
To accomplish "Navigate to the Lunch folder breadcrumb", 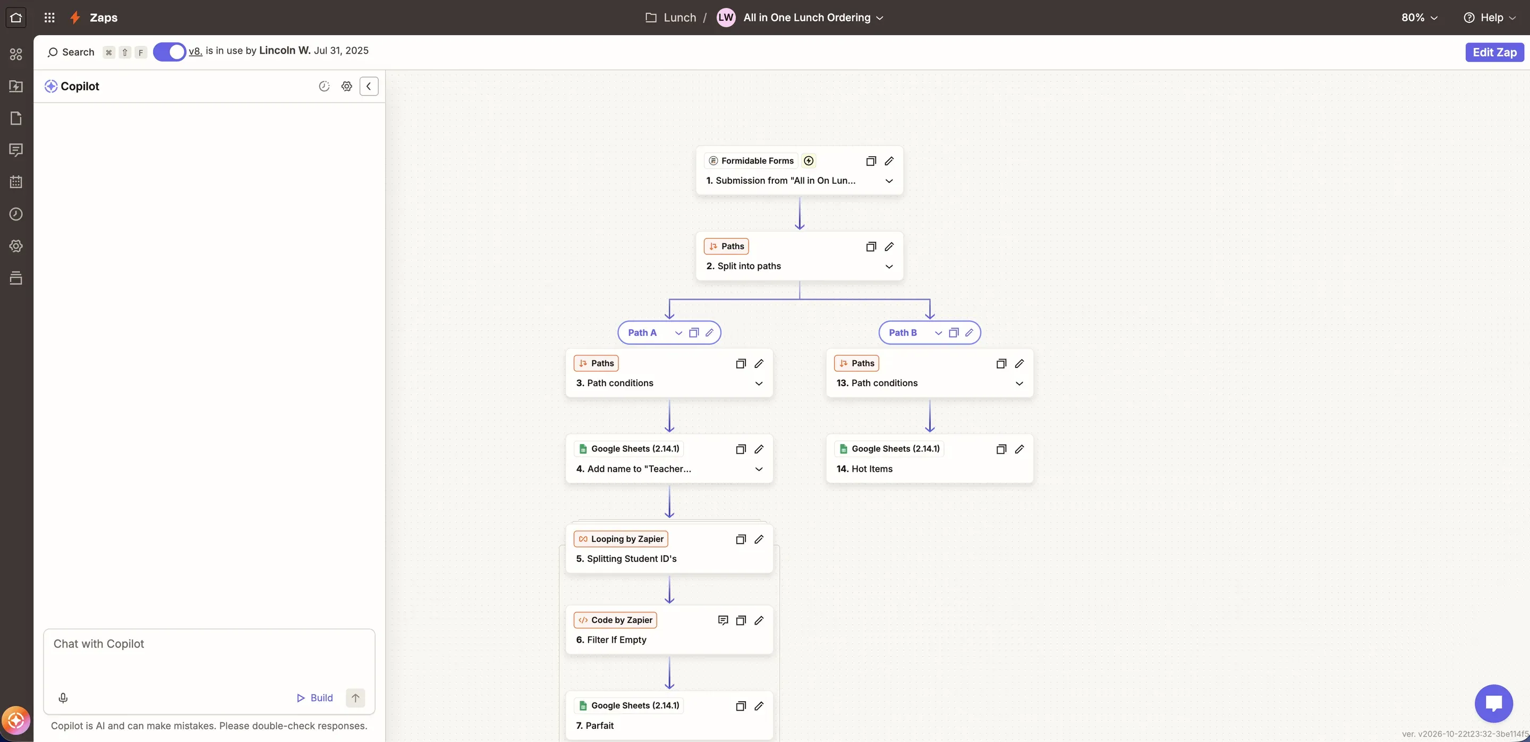I will (671, 17).
